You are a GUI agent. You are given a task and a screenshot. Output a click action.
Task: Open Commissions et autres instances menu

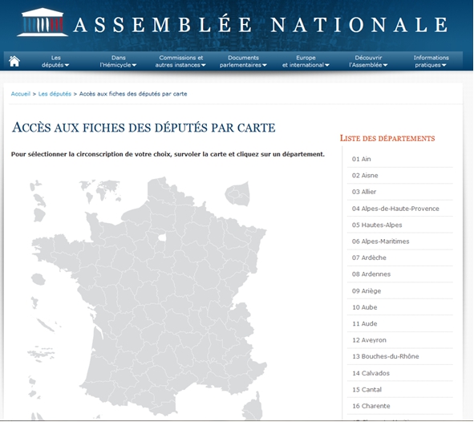pyautogui.click(x=180, y=61)
